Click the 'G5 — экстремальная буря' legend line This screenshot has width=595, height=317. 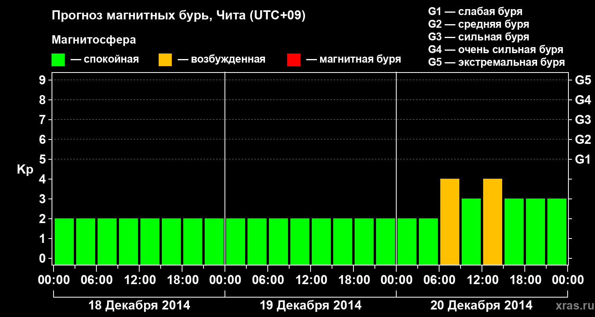[497, 62]
